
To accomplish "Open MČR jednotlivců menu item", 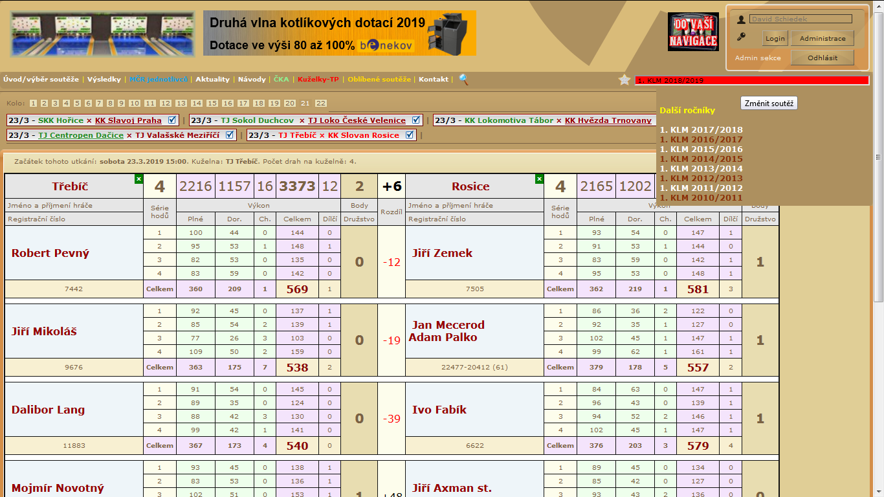I will [x=159, y=79].
